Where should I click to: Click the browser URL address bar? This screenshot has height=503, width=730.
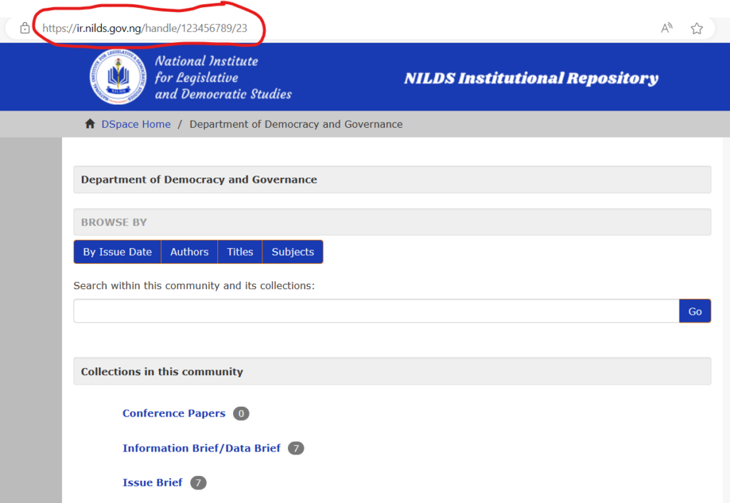click(x=356, y=29)
